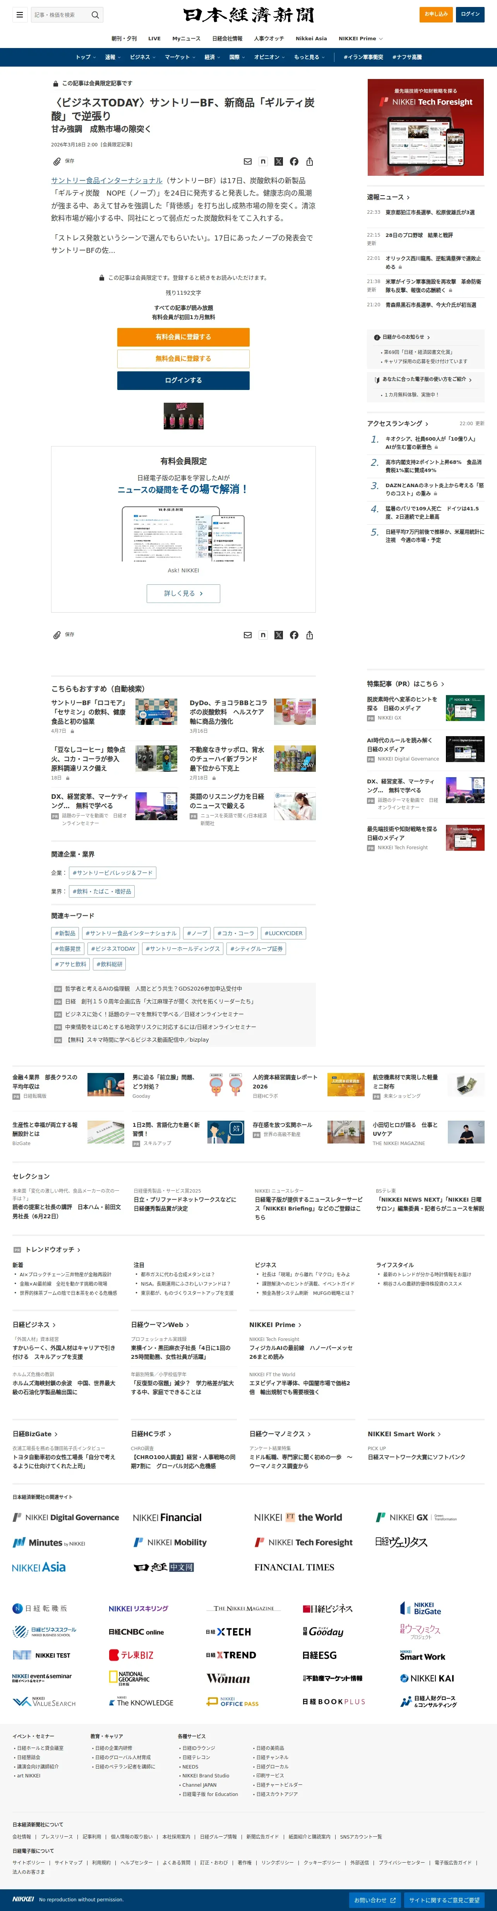The height and width of the screenshot is (1911, 497).
Task: Open the hamburger menu in the header
Action: pyautogui.click(x=20, y=14)
